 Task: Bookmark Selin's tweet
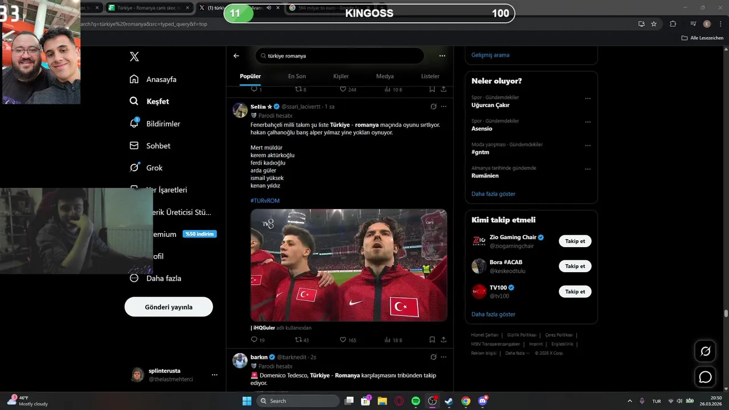(x=432, y=340)
